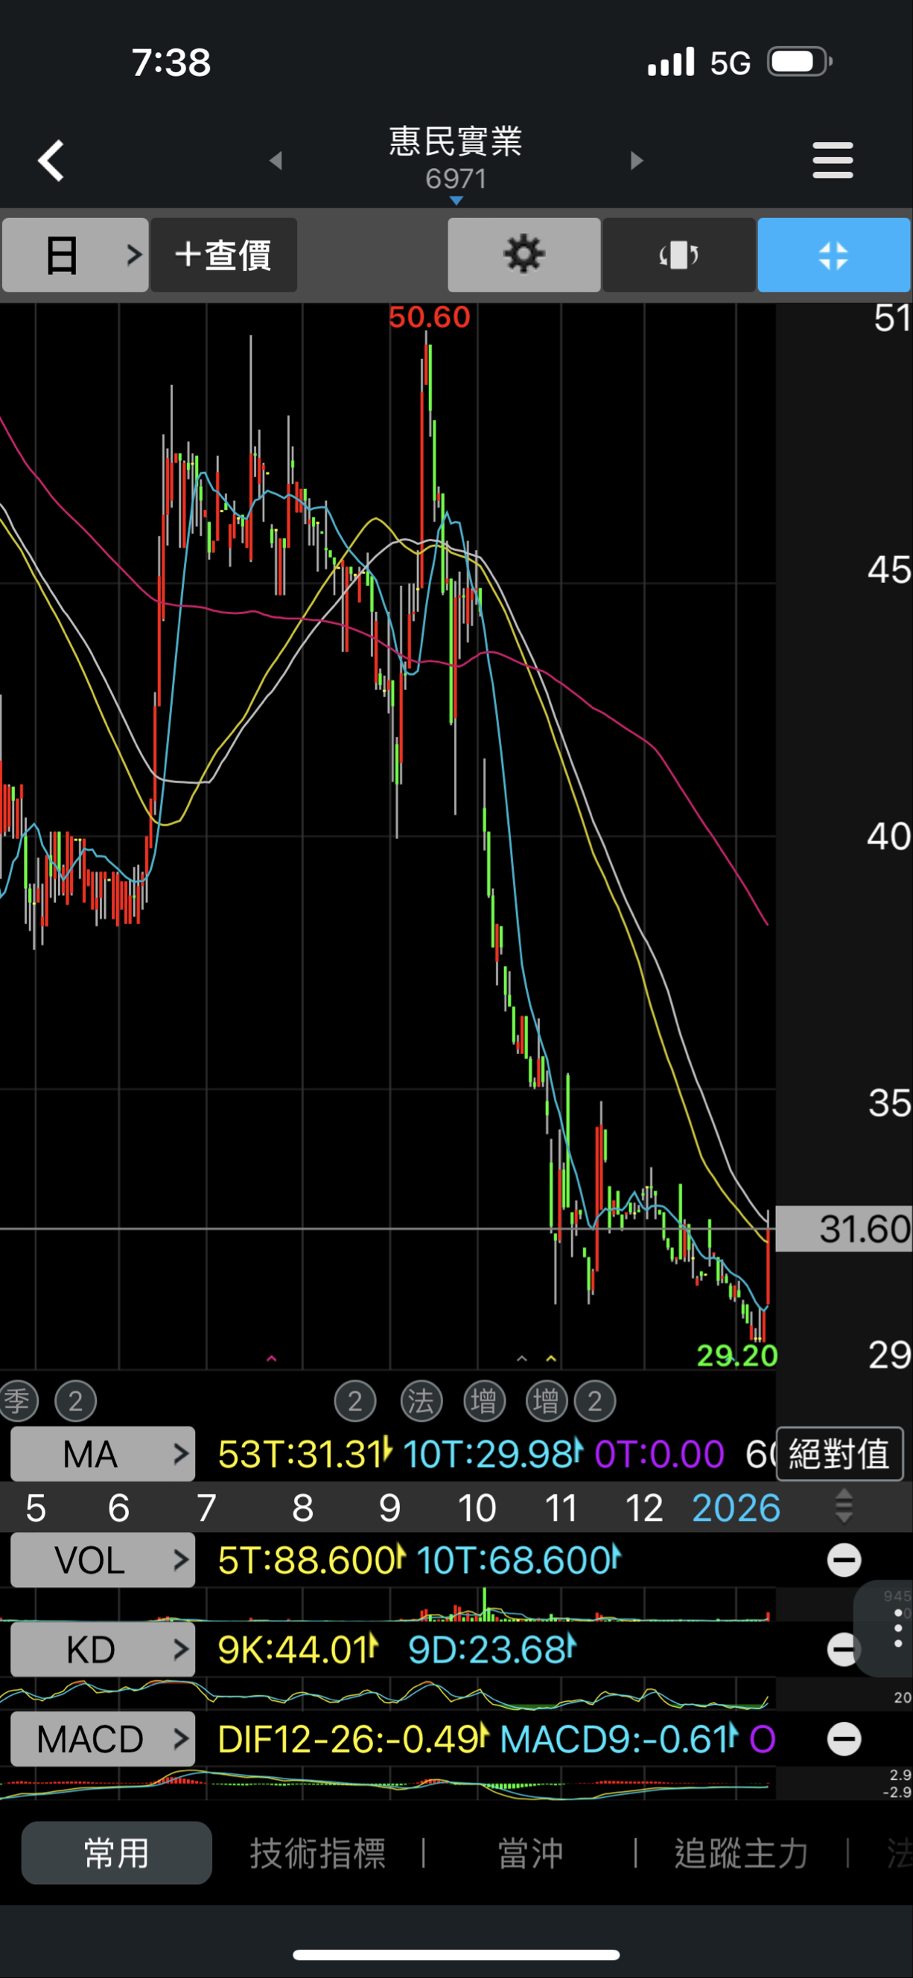Tap the 31.60 current price label

coord(844,1228)
